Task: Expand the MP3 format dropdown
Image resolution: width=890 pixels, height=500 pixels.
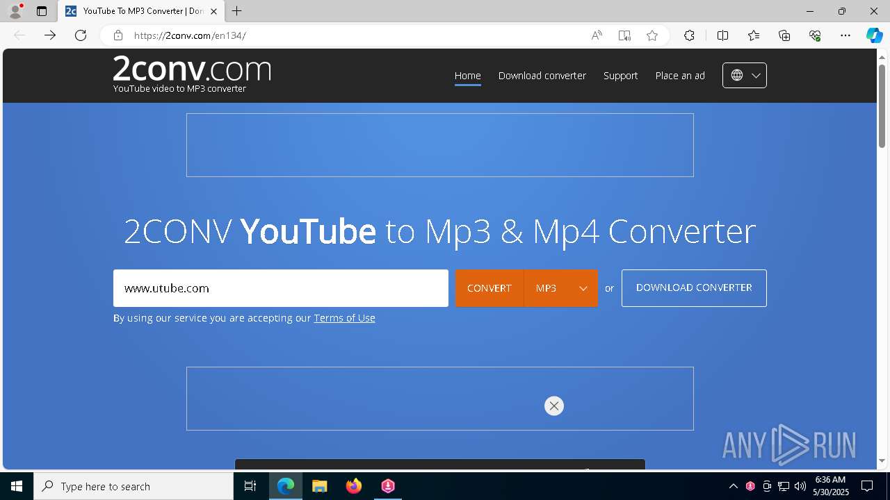Action: 561,288
